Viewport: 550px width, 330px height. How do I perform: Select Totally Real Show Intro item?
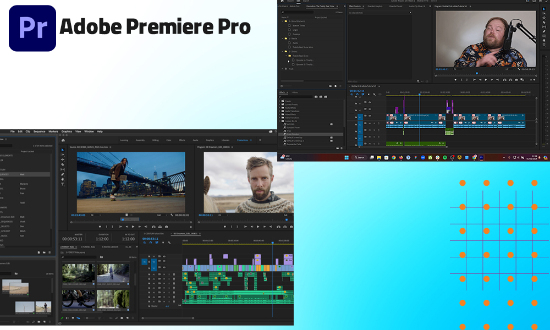[302, 47]
